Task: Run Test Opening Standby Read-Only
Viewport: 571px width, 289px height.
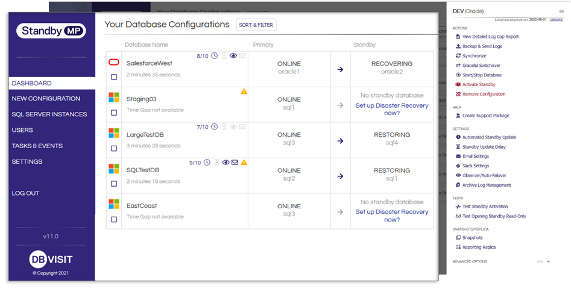Action: tap(491, 216)
